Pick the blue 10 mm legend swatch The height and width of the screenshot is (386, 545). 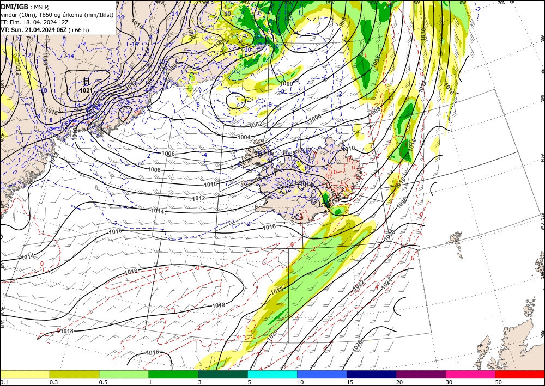coord(322,374)
